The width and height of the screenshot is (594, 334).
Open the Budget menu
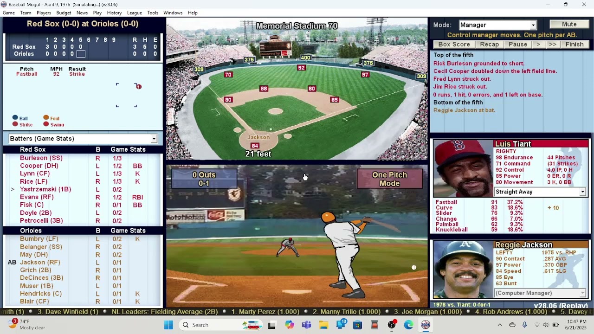coord(64,13)
